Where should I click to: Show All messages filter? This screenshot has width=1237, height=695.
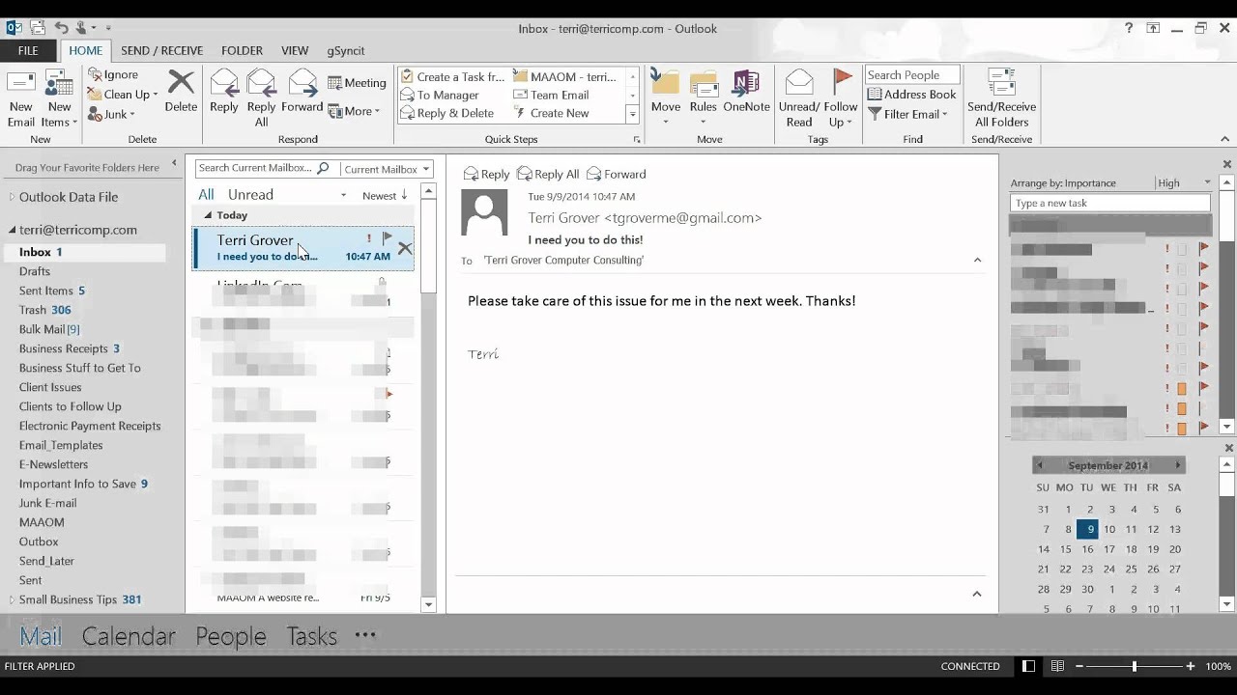pos(206,194)
